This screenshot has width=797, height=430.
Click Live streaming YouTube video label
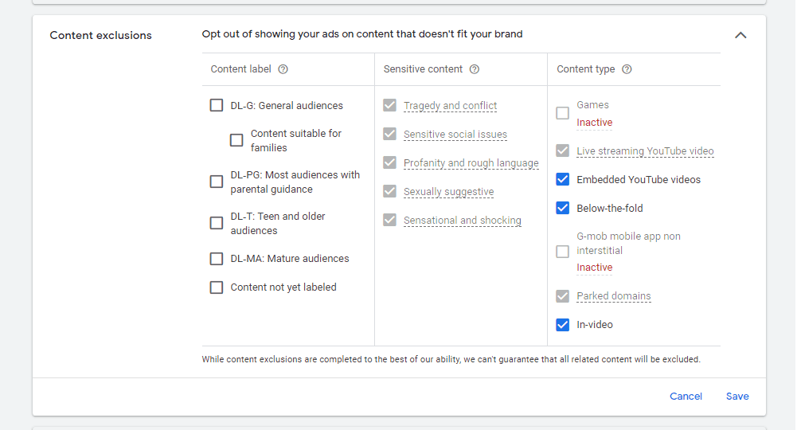click(x=645, y=151)
